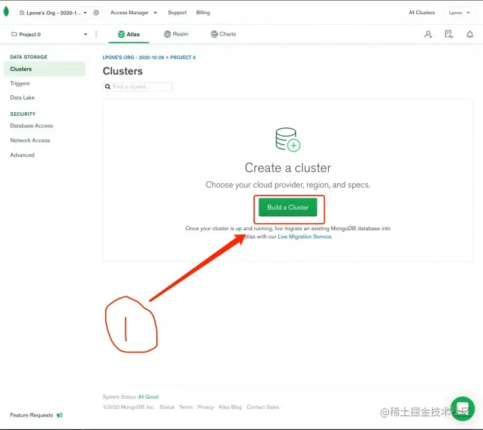Screen dimensions: 483x430
Task: Switch to the Realm tab
Action: [176, 34]
